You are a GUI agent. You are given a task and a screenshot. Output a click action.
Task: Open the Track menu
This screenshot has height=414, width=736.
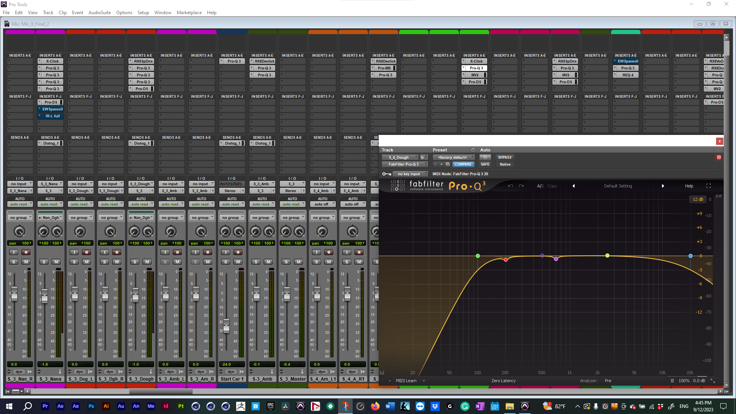pyautogui.click(x=48, y=13)
